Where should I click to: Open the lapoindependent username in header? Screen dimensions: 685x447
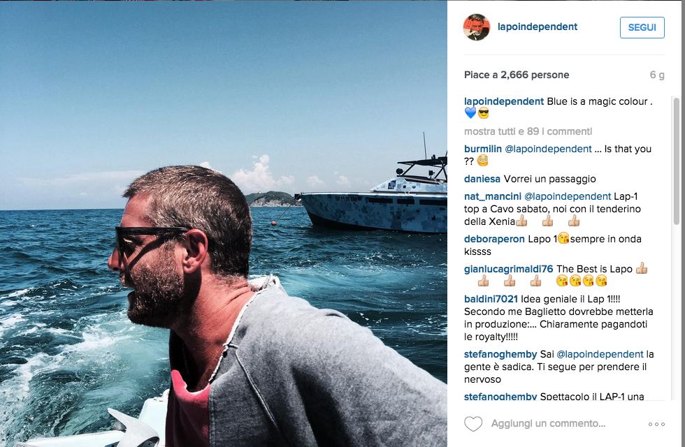[x=538, y=27]
